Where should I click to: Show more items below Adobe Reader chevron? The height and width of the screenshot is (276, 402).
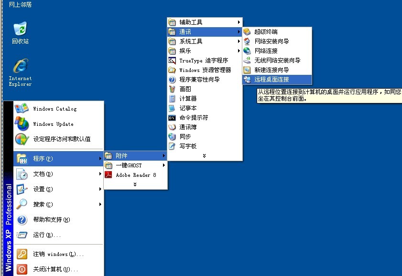pyautogui.click(x=135, y=184)
